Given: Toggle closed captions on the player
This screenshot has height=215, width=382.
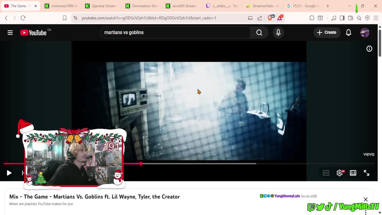Looking at the screenshot, I should tap(326, 173).
